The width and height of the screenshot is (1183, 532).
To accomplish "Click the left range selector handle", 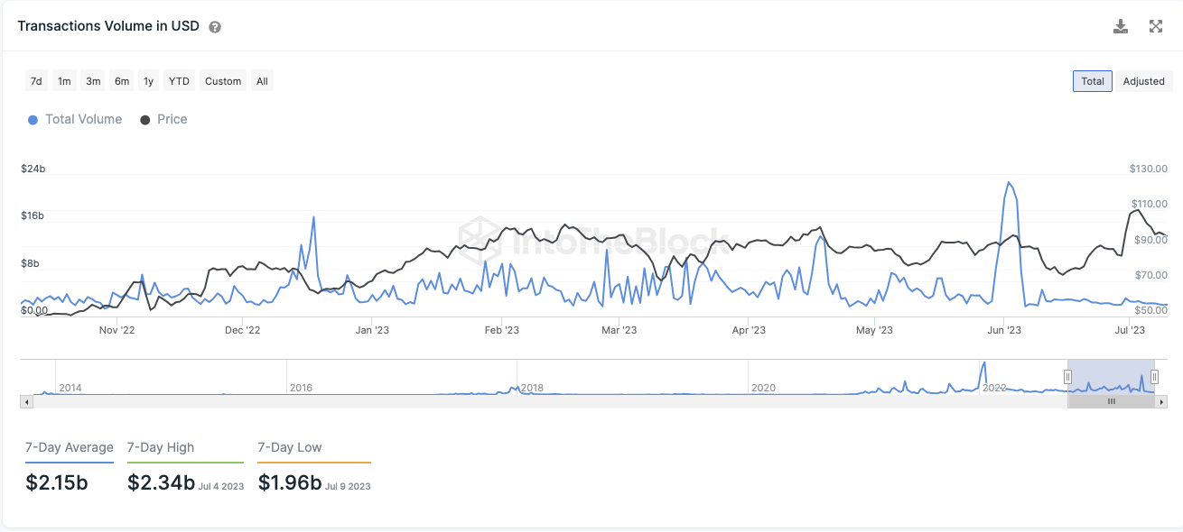I will [1067, 377].
